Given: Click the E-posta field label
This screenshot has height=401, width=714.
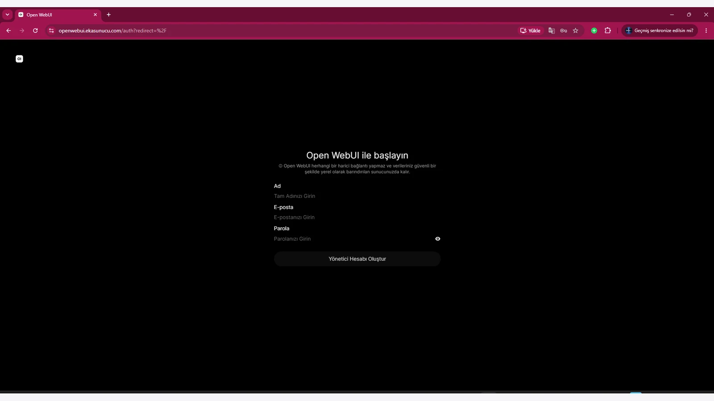Looking at the screenshot, I should pyautogui.click(x=283, y=207).
